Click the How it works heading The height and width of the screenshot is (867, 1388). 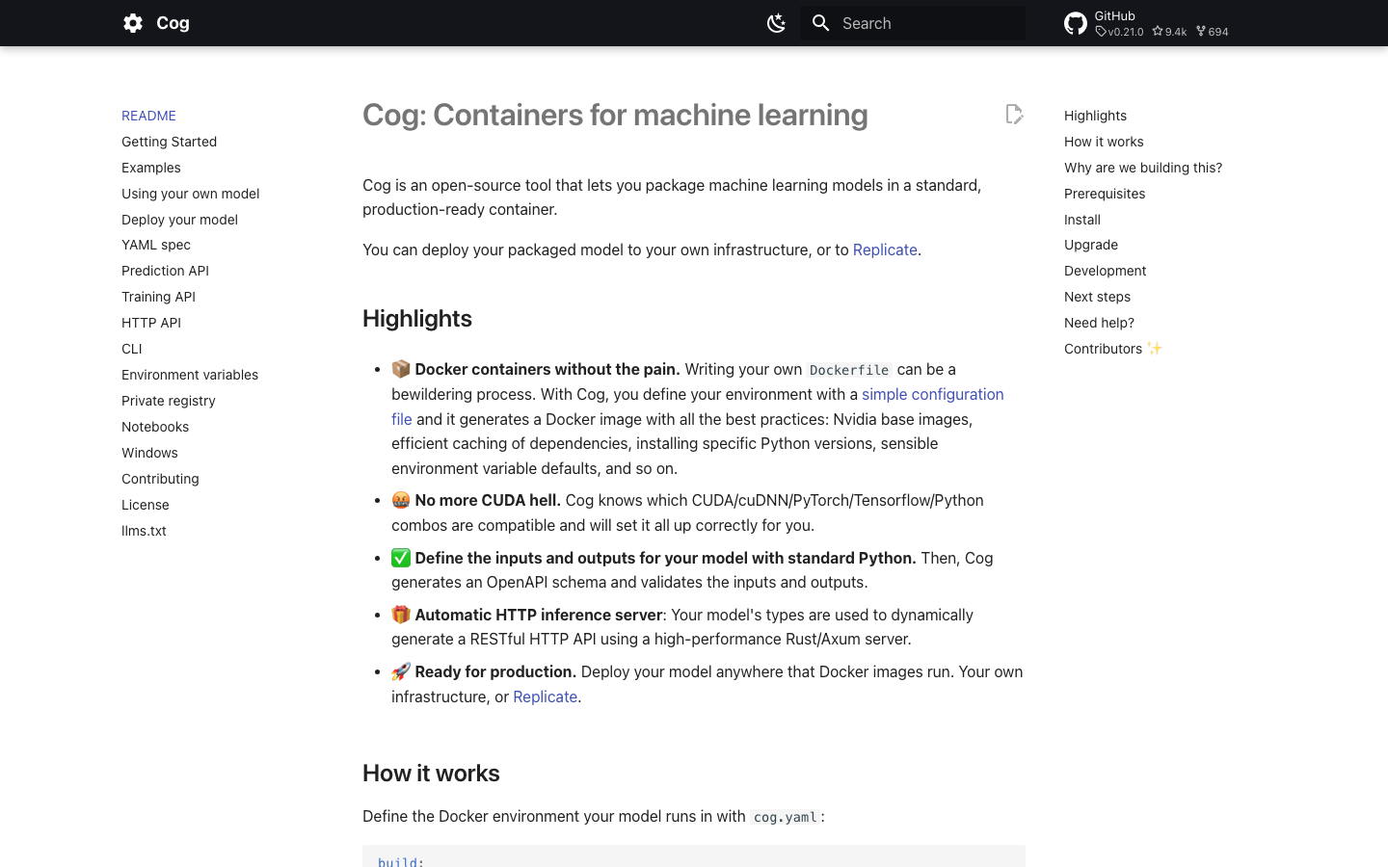click(x=431, y=773)
